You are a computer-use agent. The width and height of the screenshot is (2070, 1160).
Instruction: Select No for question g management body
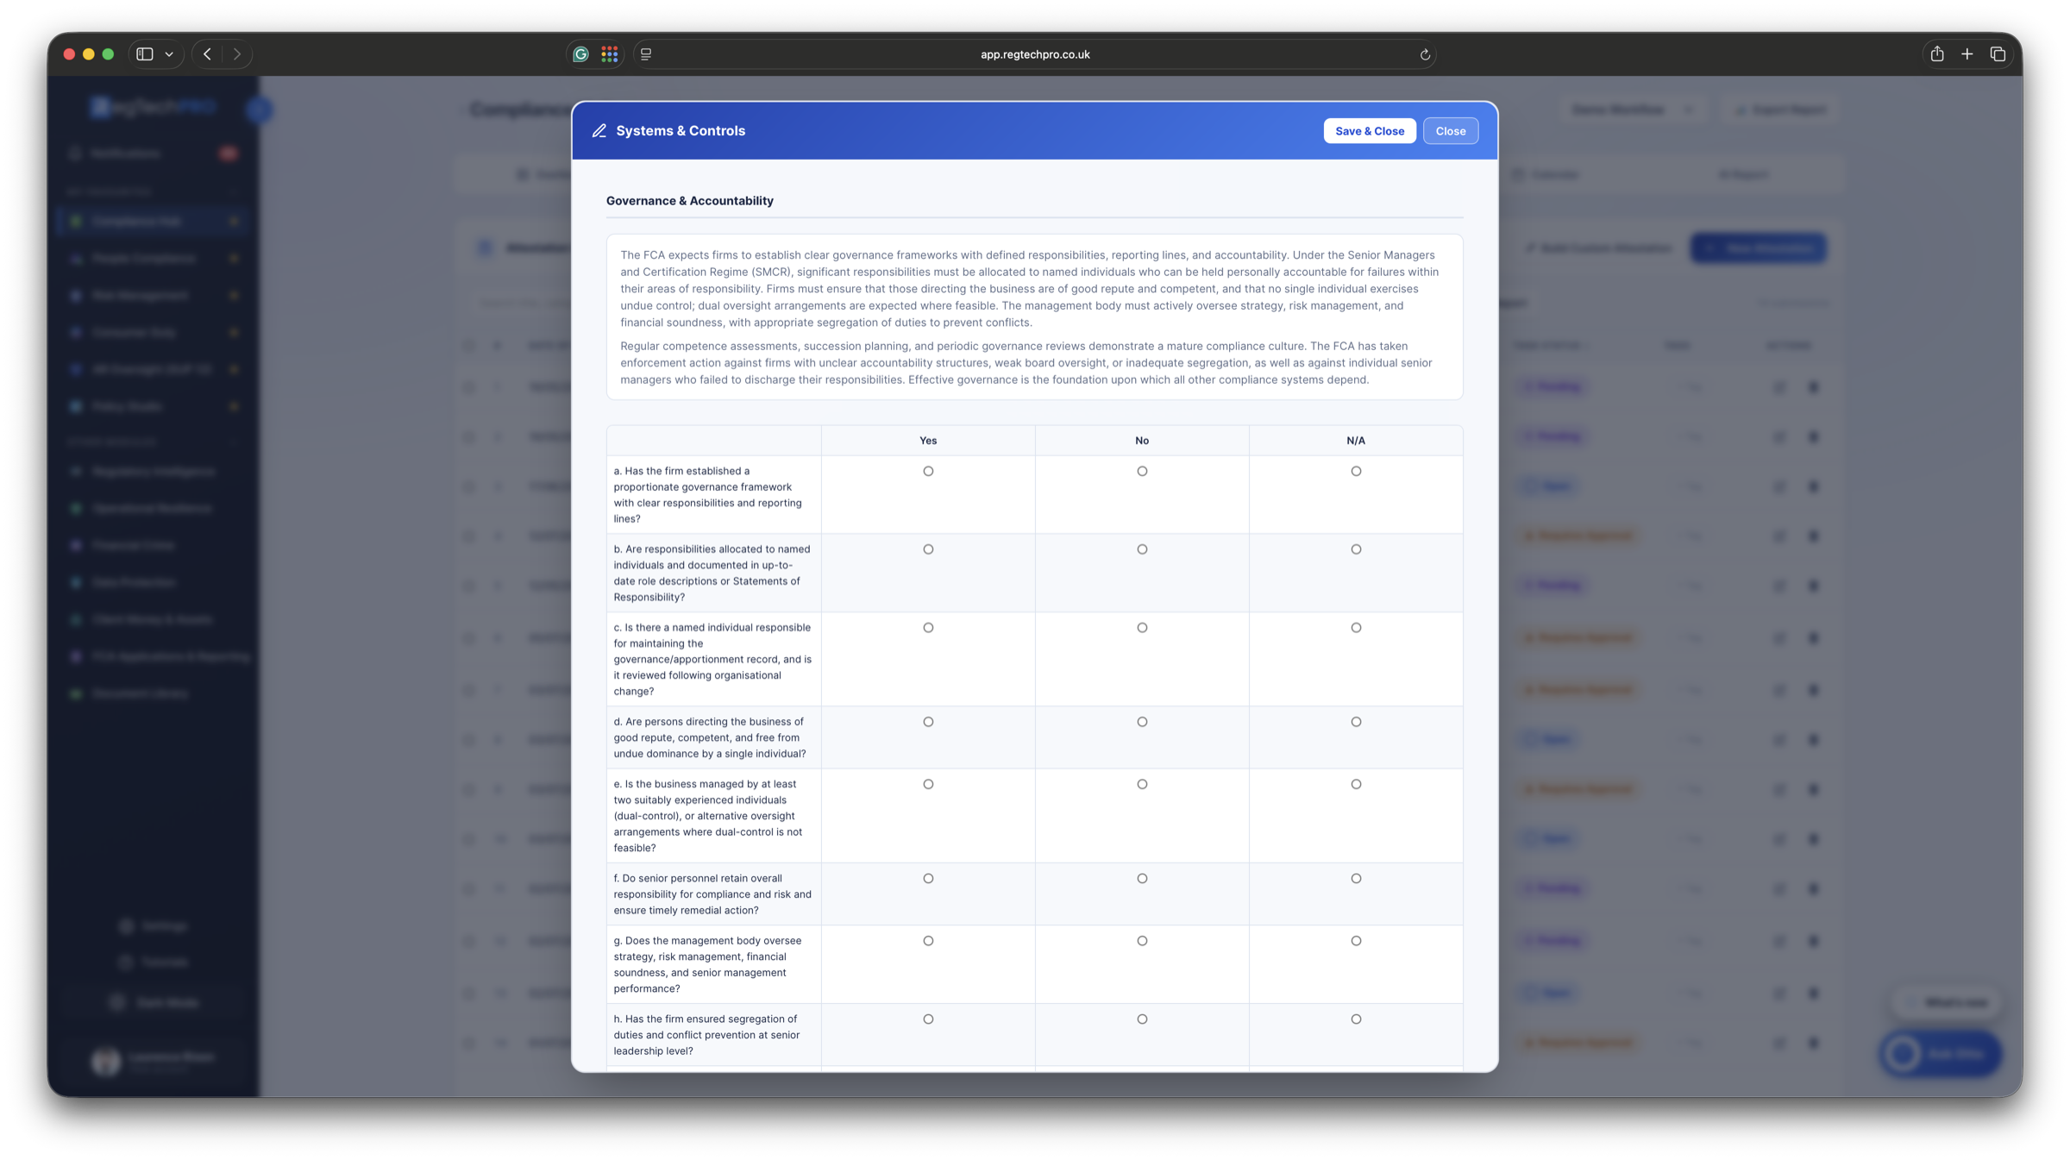[1142, 941]
